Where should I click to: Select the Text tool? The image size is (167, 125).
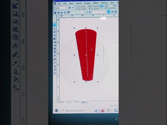[55, 55]
